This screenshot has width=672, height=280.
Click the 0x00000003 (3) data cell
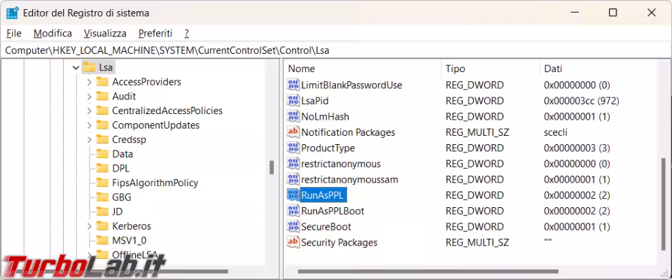pyautogui.click(x=577, y=148)
